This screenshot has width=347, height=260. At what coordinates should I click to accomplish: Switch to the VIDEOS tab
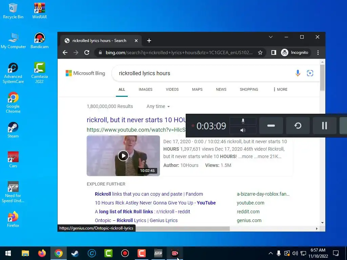172,89
